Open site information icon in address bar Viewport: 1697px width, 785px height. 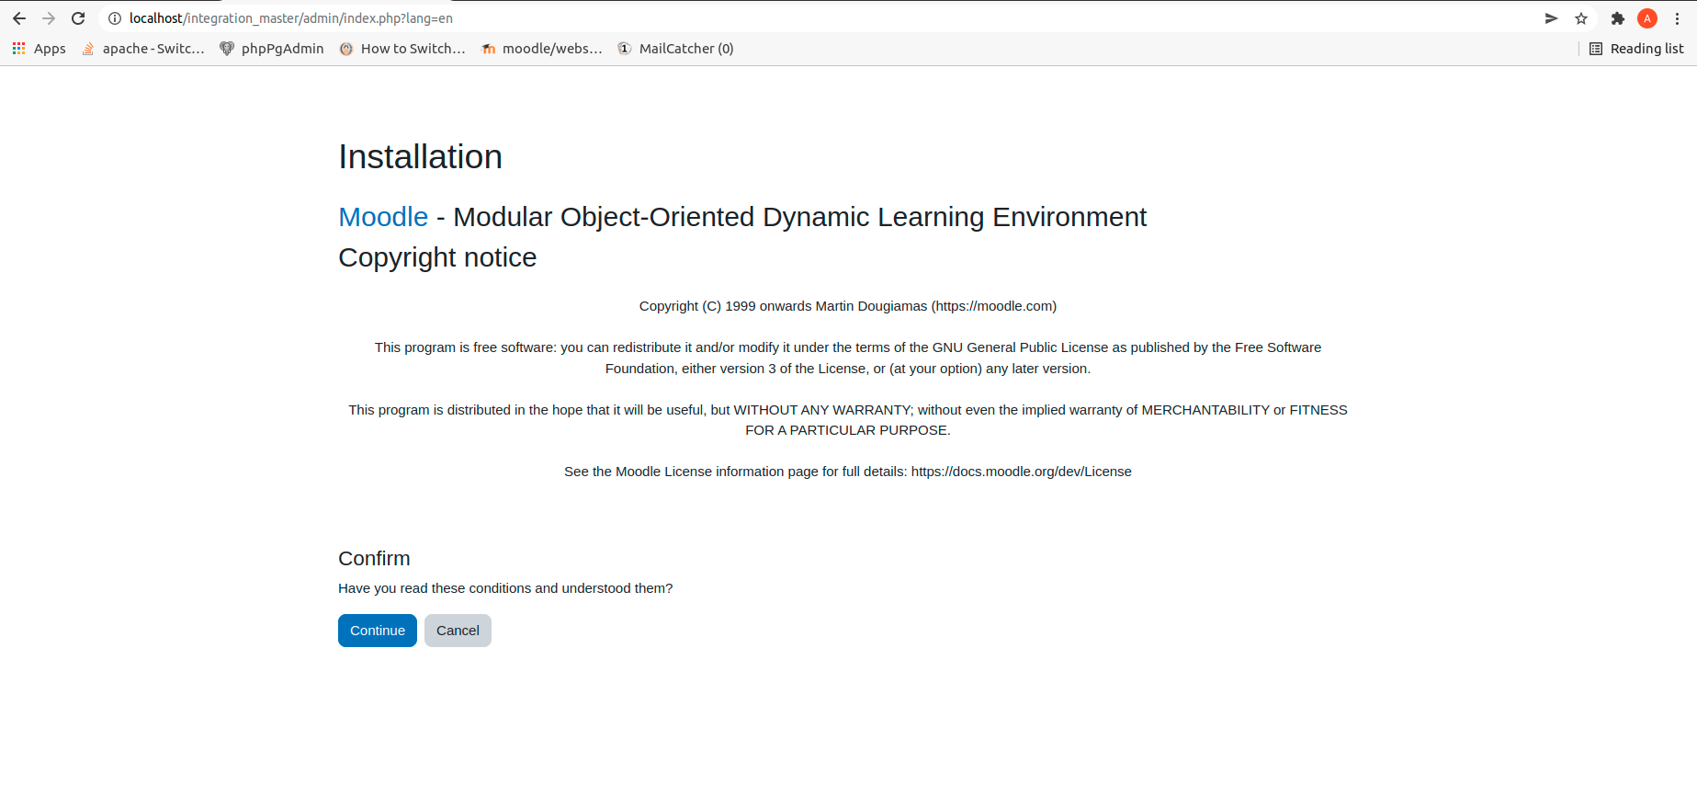(115, 18)
